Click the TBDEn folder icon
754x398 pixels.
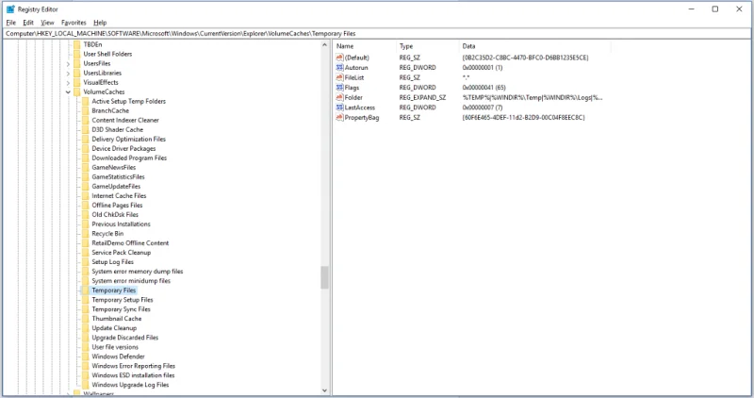[77, 44]
